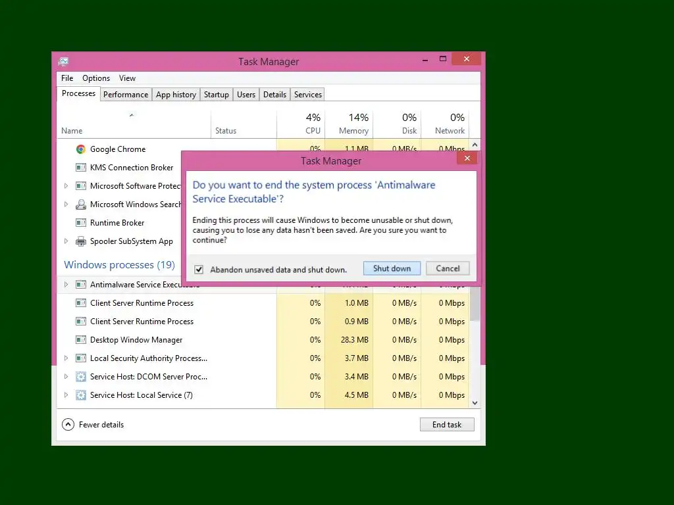Click the Microsoft Software Protection icon
This screenshot has width=674, height=505.
tap(80, 186)
